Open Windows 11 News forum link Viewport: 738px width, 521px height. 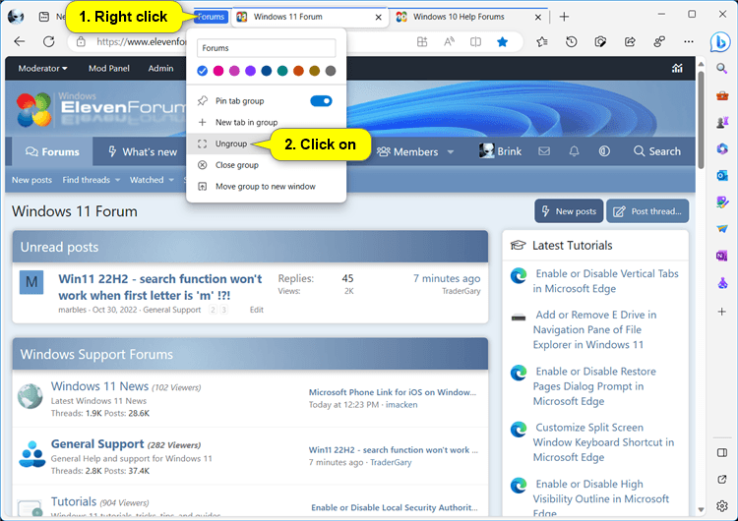point(99,386)
